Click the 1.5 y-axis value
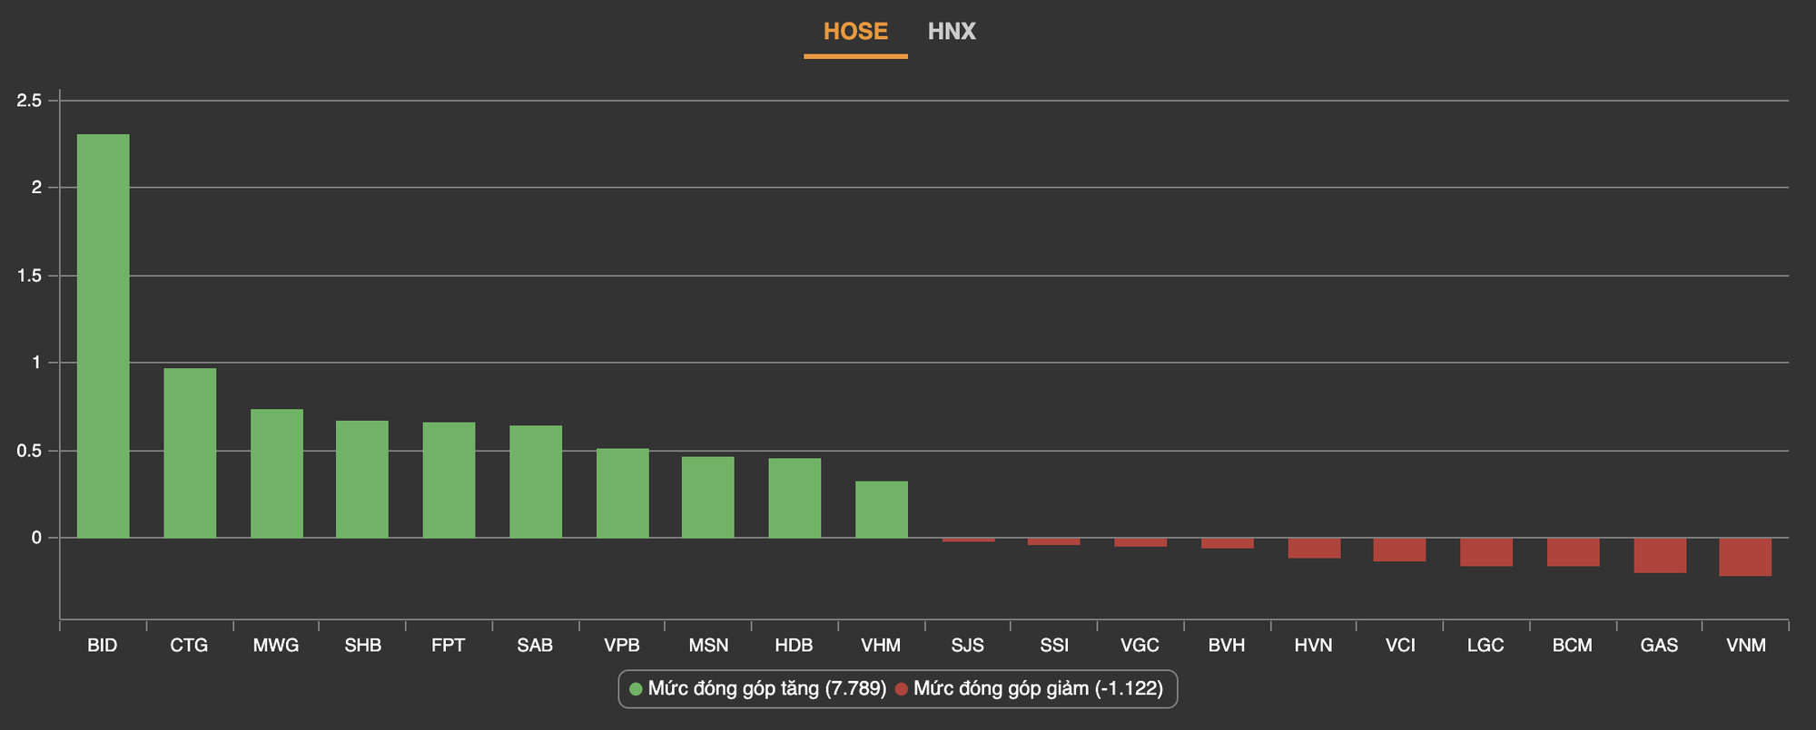The image size is (1816, 730). 29,276
